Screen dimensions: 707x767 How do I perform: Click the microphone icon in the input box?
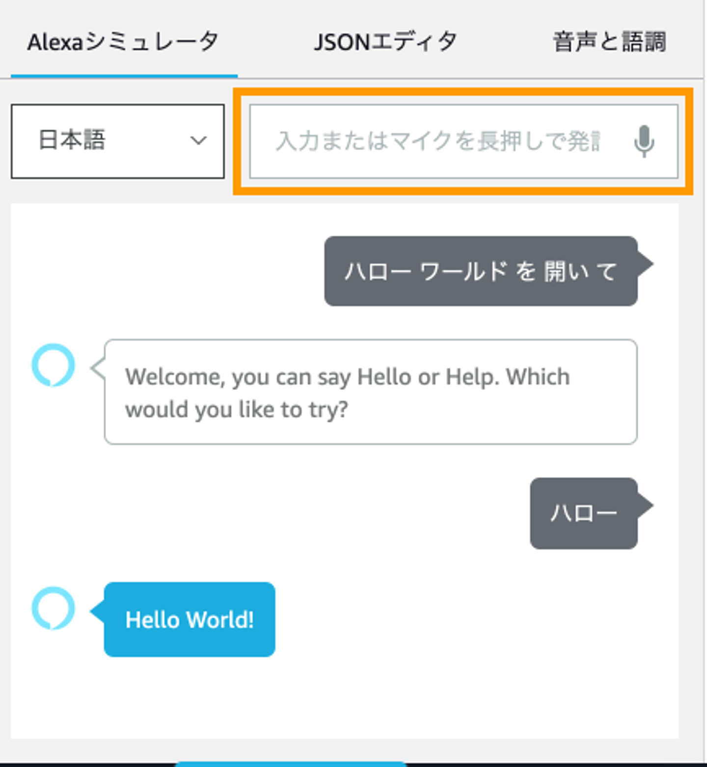tap(644, 141)
